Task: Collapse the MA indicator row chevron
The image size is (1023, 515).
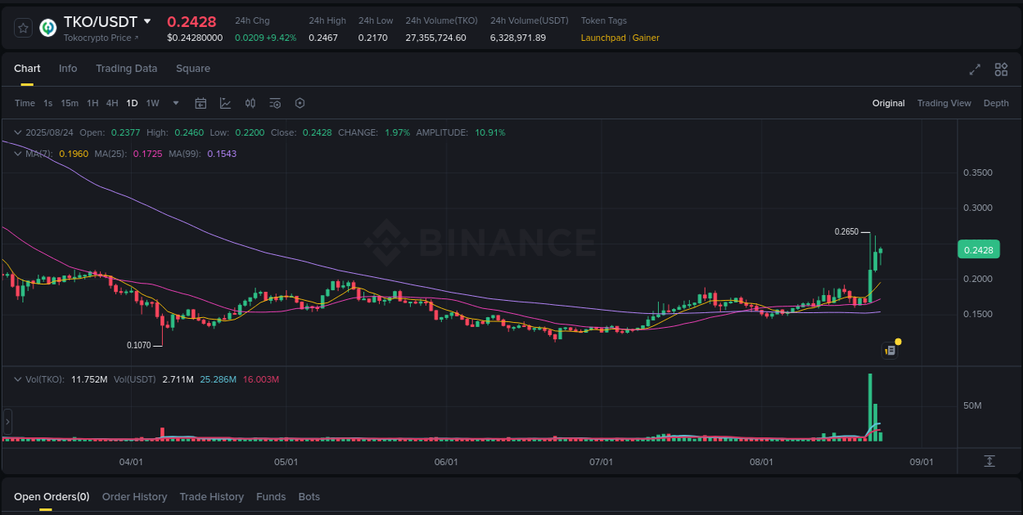Action: coord(16,153)
